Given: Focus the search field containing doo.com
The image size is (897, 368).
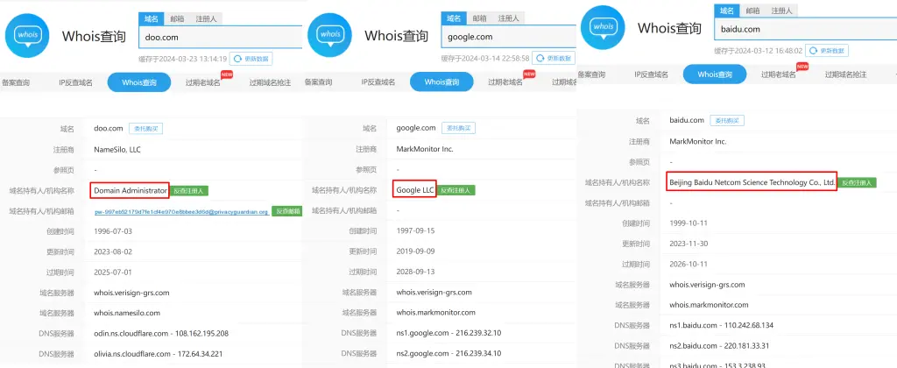Looking at the screenshot, I should click(220, 37).
